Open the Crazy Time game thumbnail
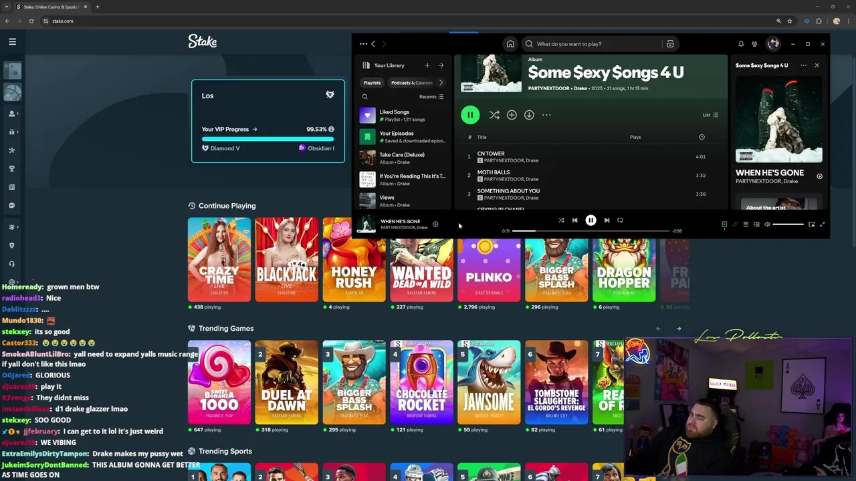856x481 pixels. pyautogui.click(x=219, y=260)
